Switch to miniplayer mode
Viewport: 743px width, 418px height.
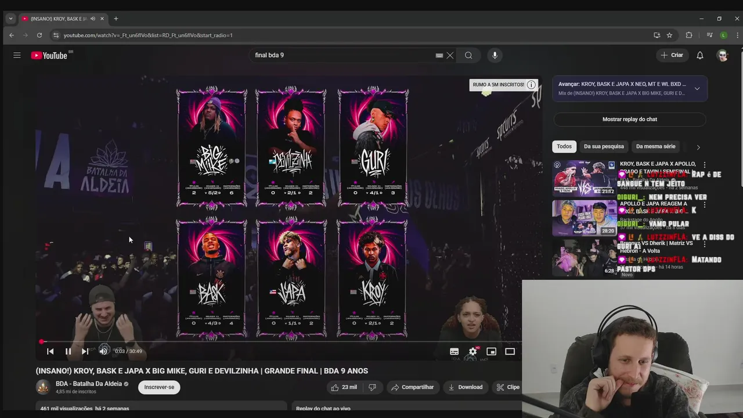(492, 351)
